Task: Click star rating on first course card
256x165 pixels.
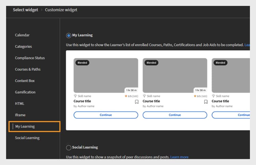Action: pos(131,96)
